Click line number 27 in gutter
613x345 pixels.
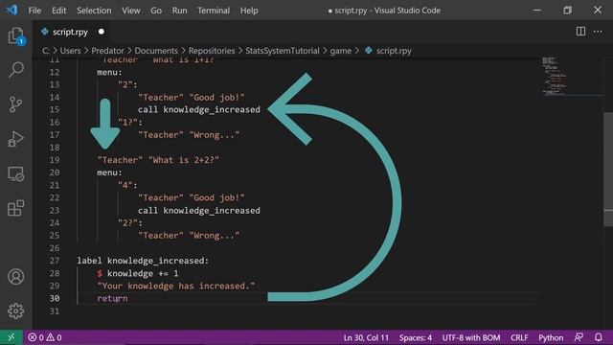[x=55, y=261]
